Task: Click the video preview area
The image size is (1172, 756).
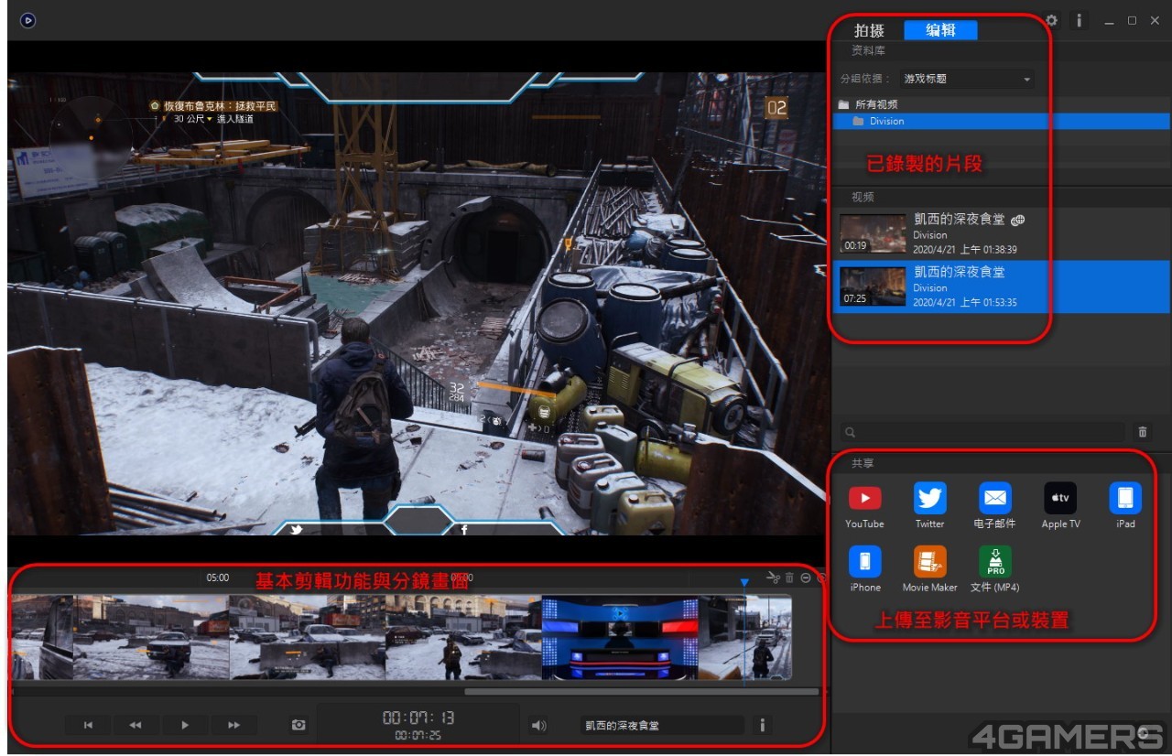Action: [416, 304]
